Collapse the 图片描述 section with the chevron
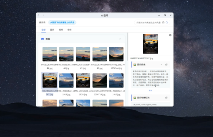 (x=162, y=65)
